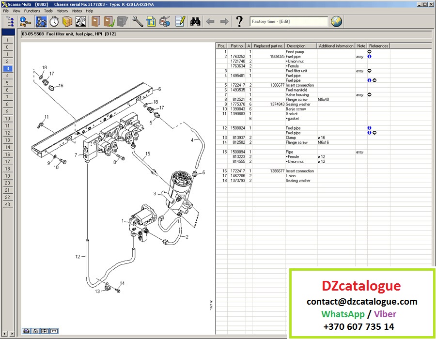
Task: Click the TI technical information icon
Action: [151, 21]
